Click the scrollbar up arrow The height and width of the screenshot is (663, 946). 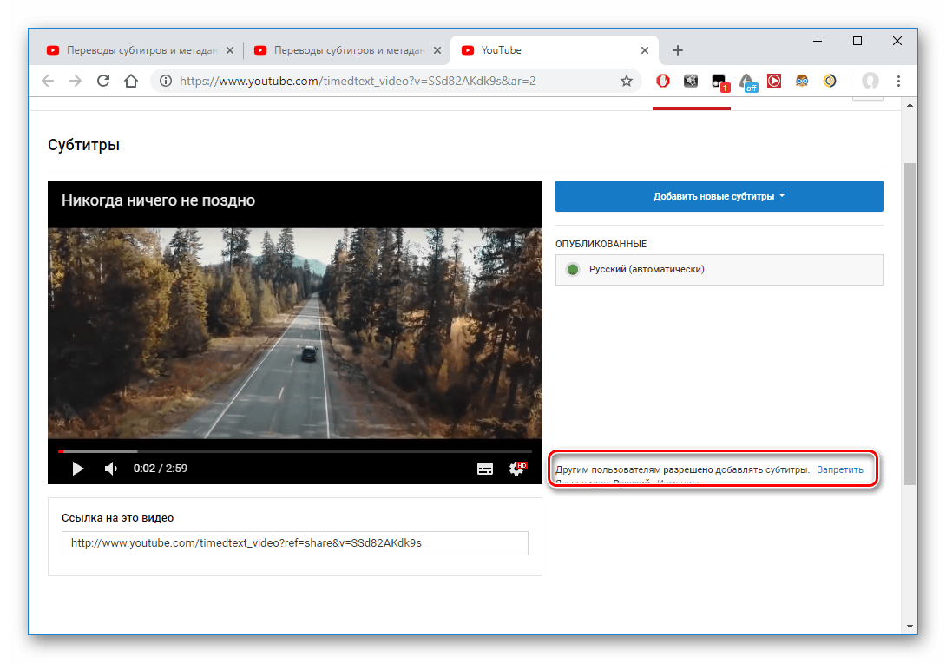coord(910,106)
